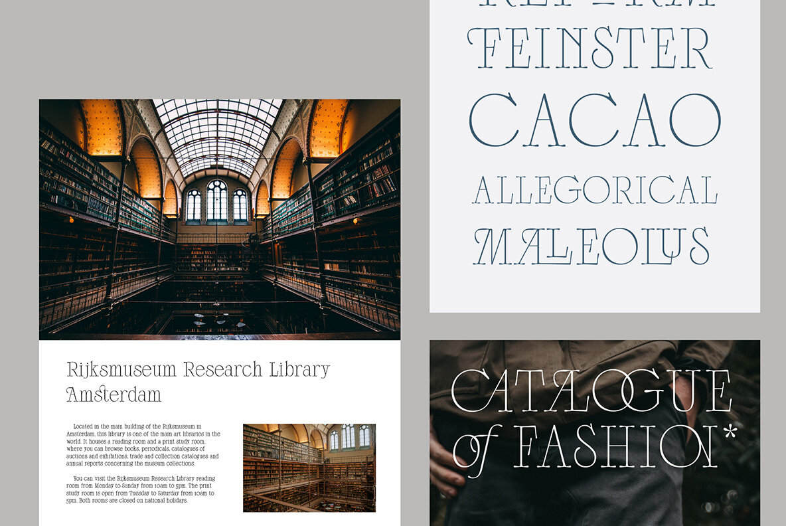This screenshot has width=786, height=526.
Task: Select the 'ALLEGORICAL' specimen line
Action: point(594,191)
